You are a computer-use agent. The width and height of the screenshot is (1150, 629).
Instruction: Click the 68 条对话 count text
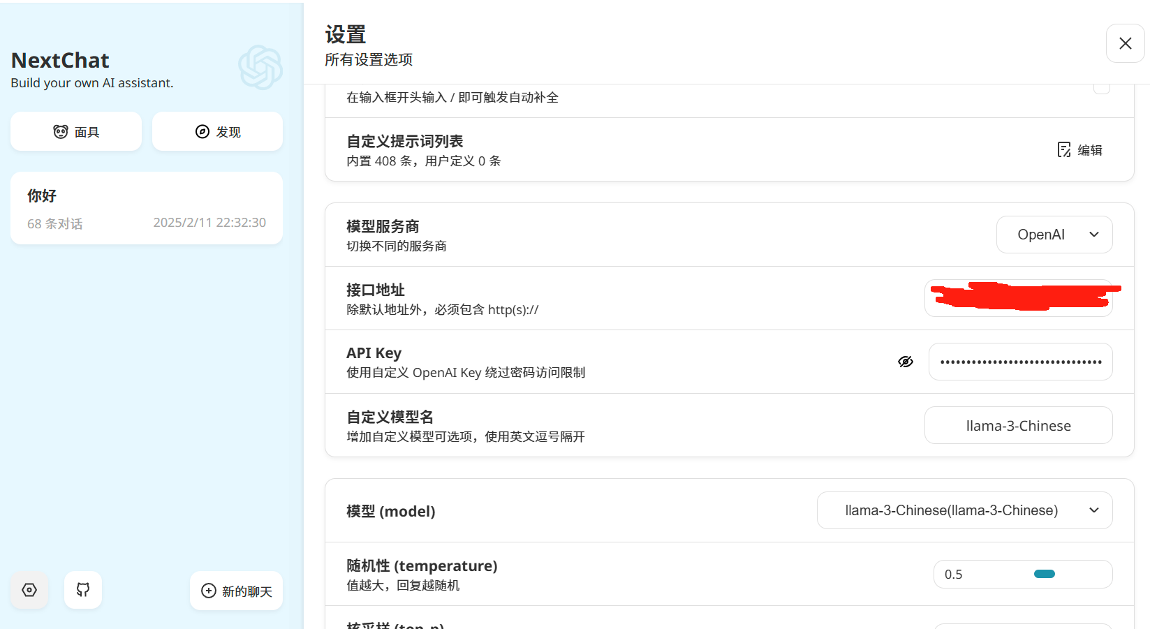(55, 223)
